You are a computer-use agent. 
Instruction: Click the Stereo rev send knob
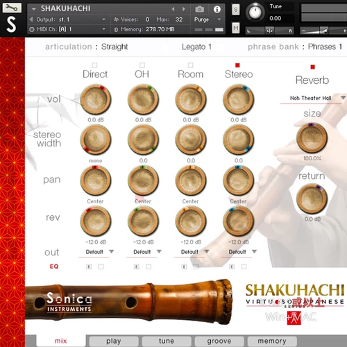(x=239, y=221)
